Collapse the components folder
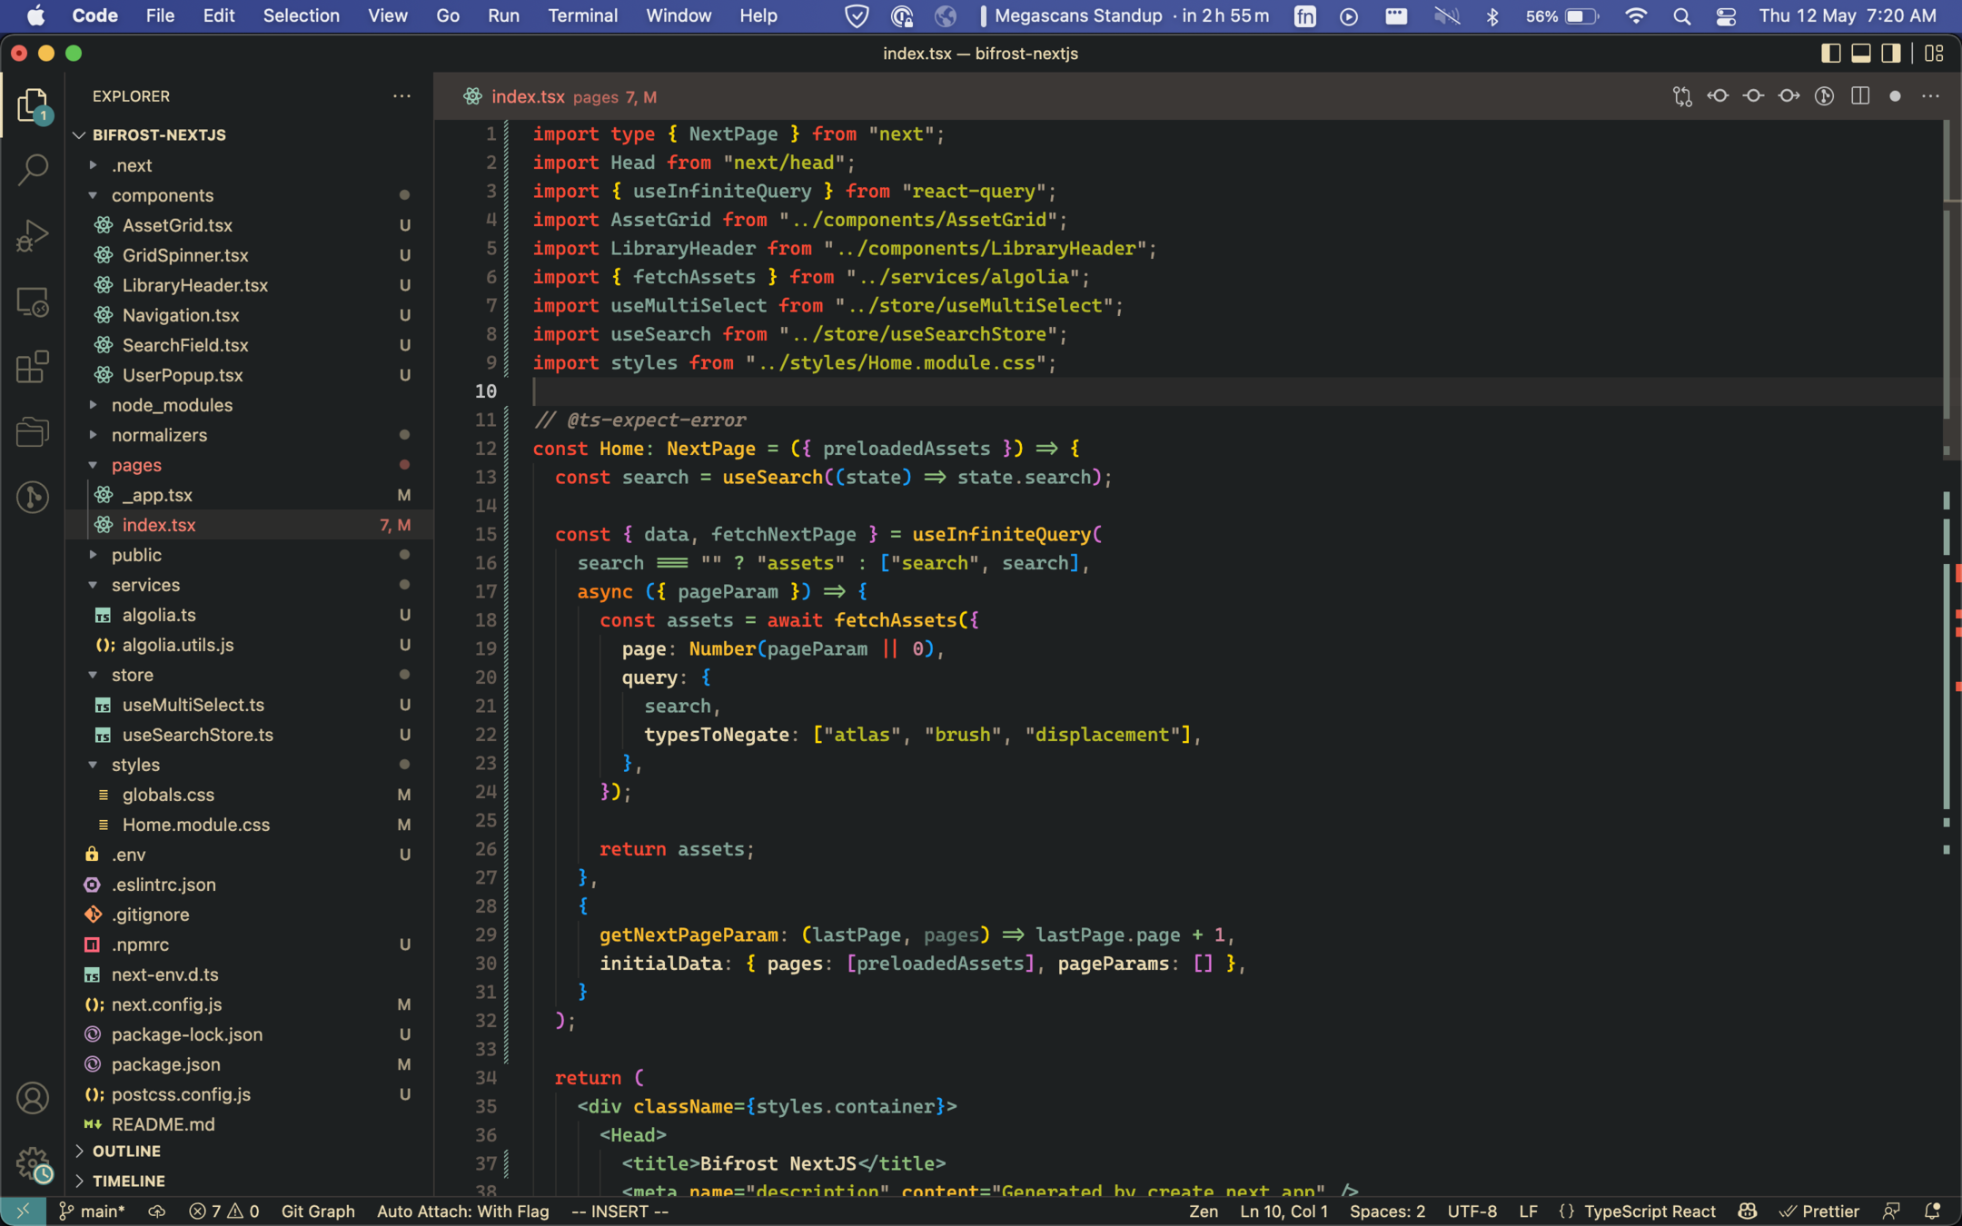This screenshot has width=1962, height=1226. [x=162, y=195]
